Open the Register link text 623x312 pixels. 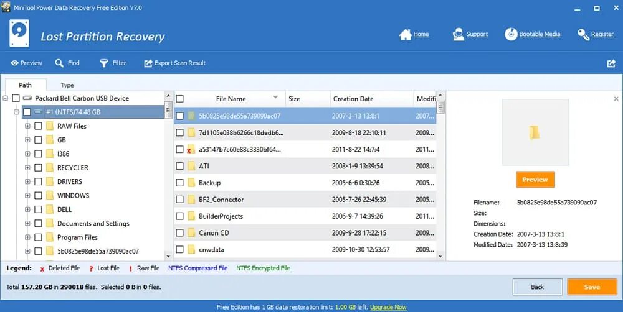pyautogui.click(x=602, y=34)
